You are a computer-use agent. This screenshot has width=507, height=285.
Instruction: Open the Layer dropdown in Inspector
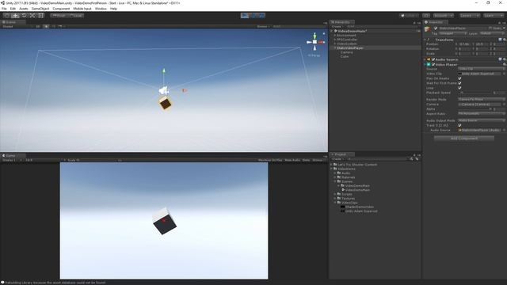pos(492,33)
